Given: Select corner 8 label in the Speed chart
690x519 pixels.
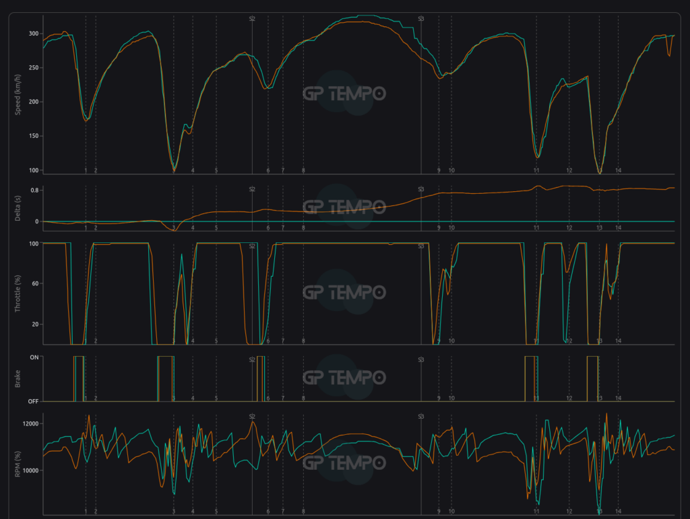Looking at the screenshot, I should [303, 171].
